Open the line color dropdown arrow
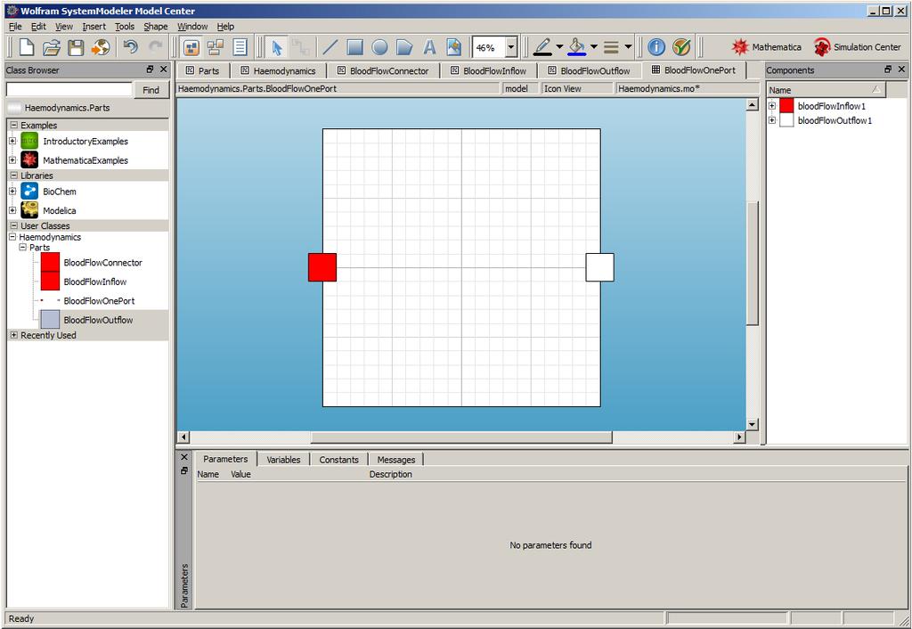 coord(559,47)
